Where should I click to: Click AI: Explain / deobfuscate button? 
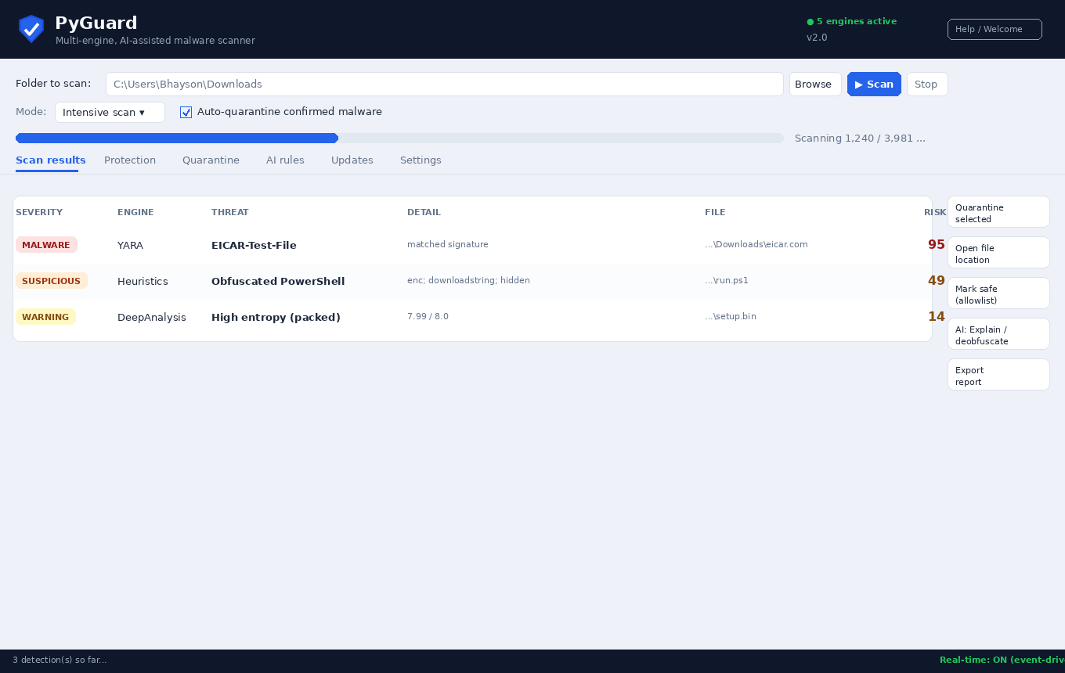pyautogui.click(x=998, y=334)
